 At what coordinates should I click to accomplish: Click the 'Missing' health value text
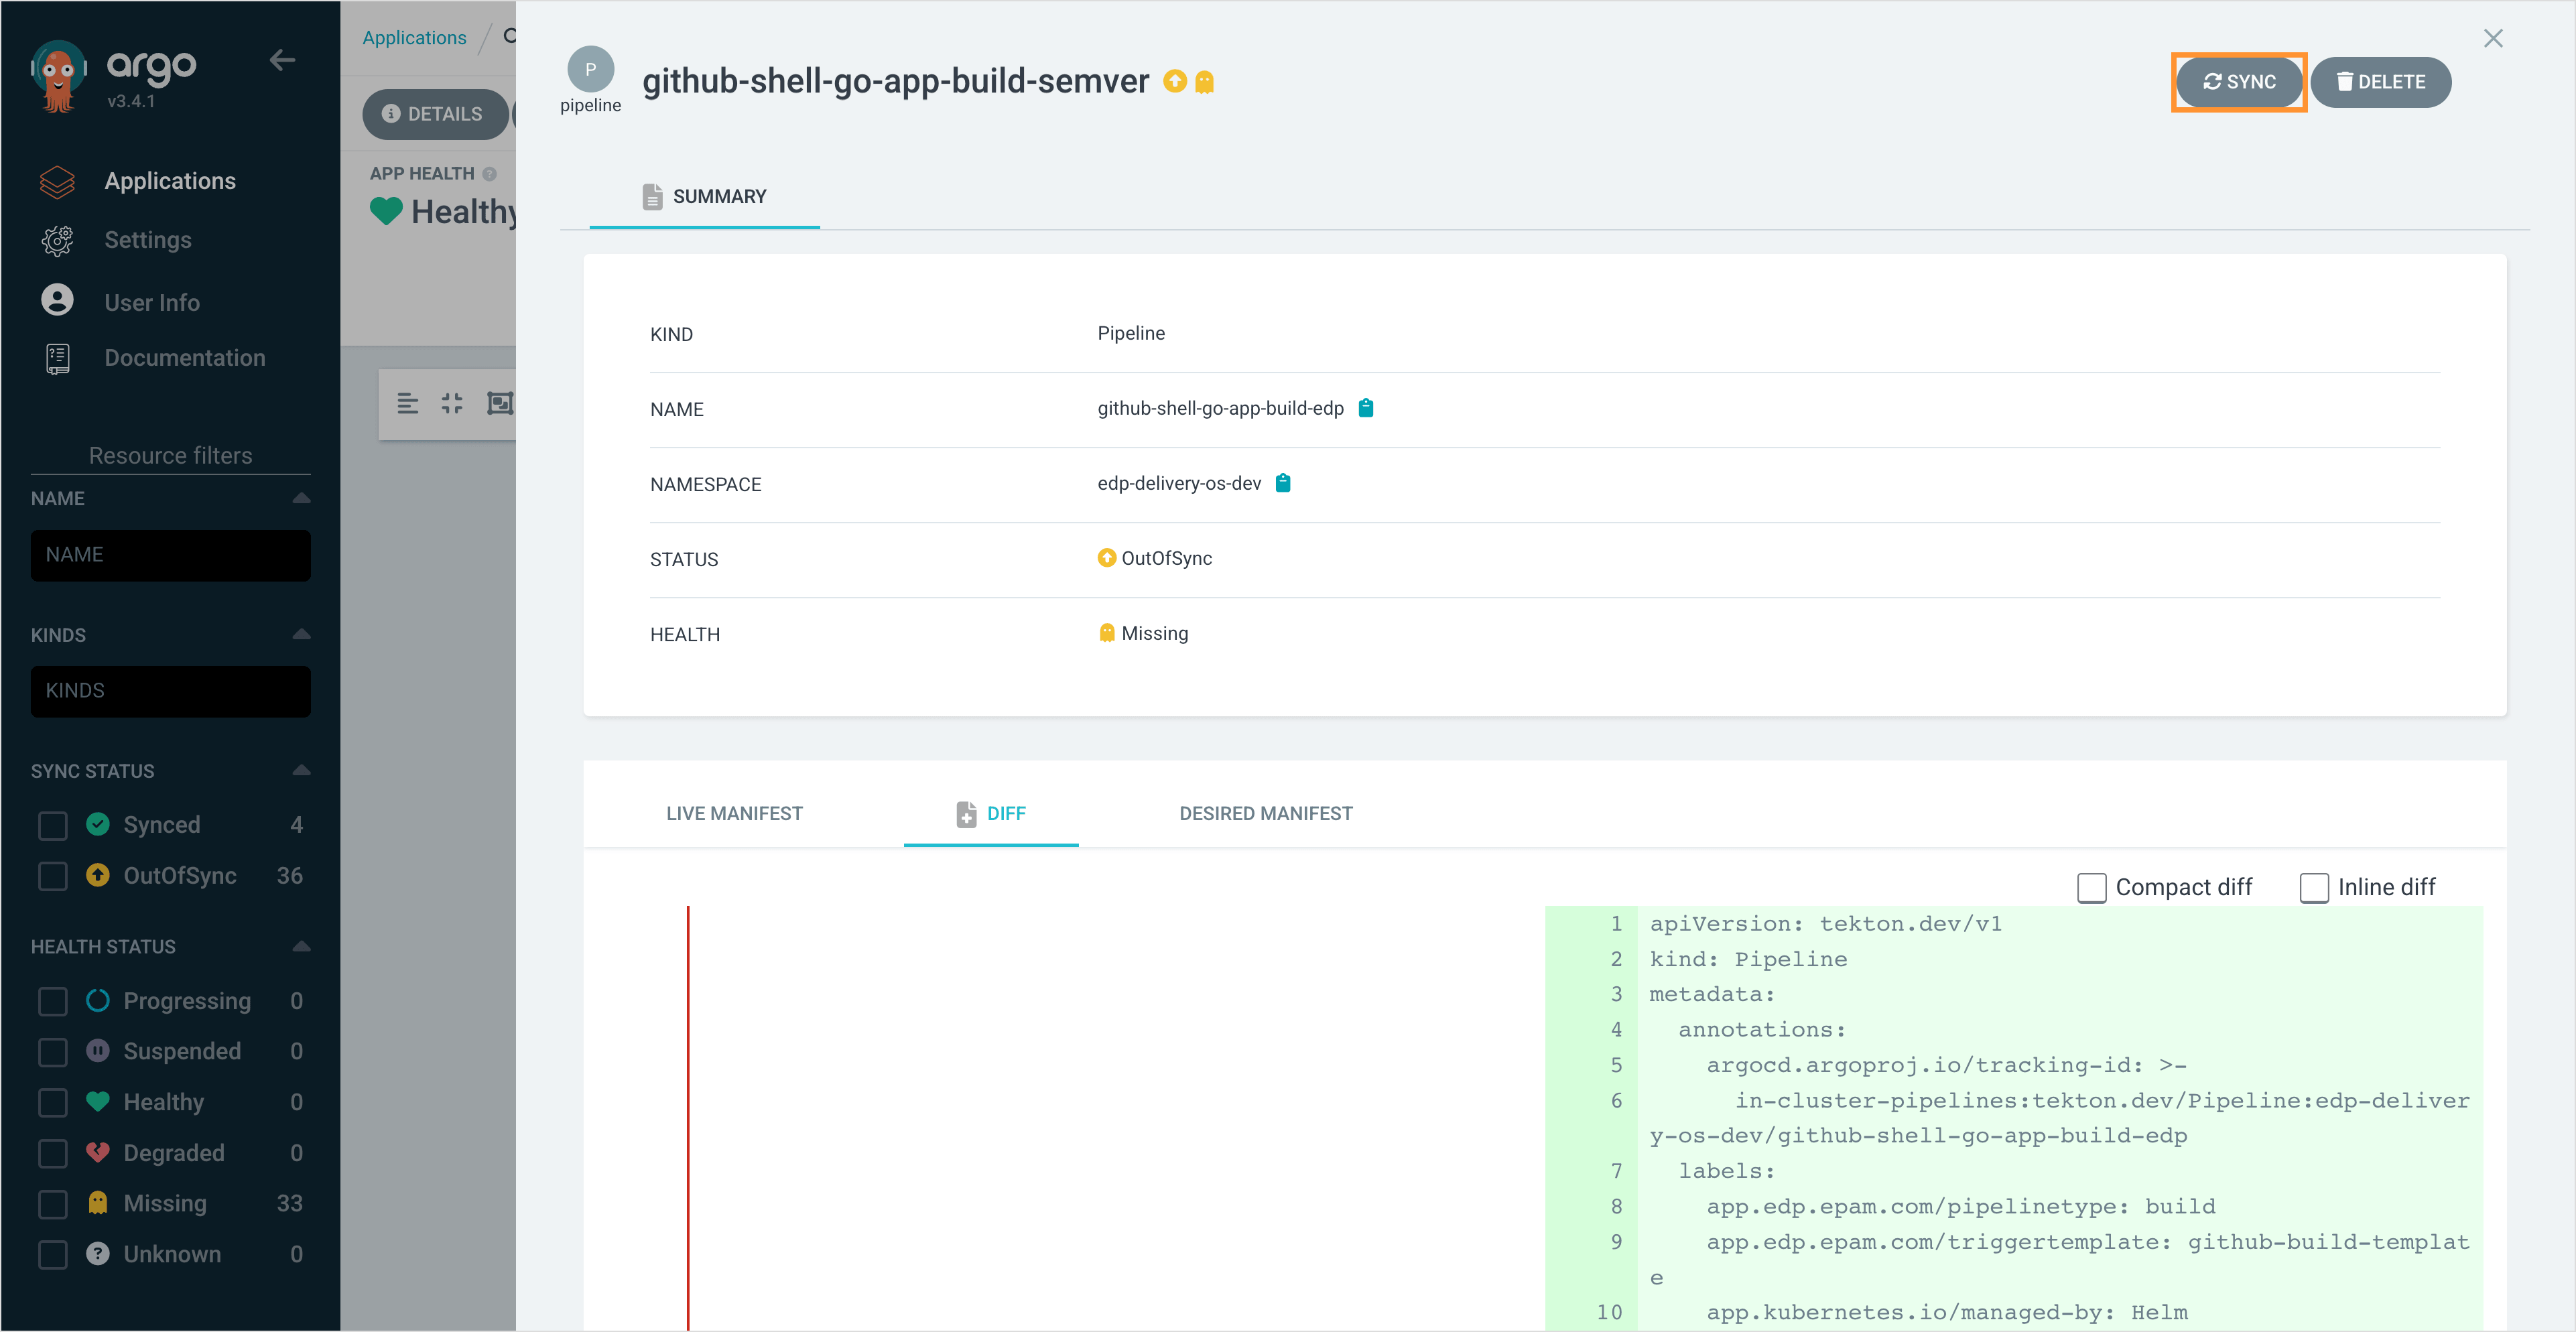[1154, 633]
